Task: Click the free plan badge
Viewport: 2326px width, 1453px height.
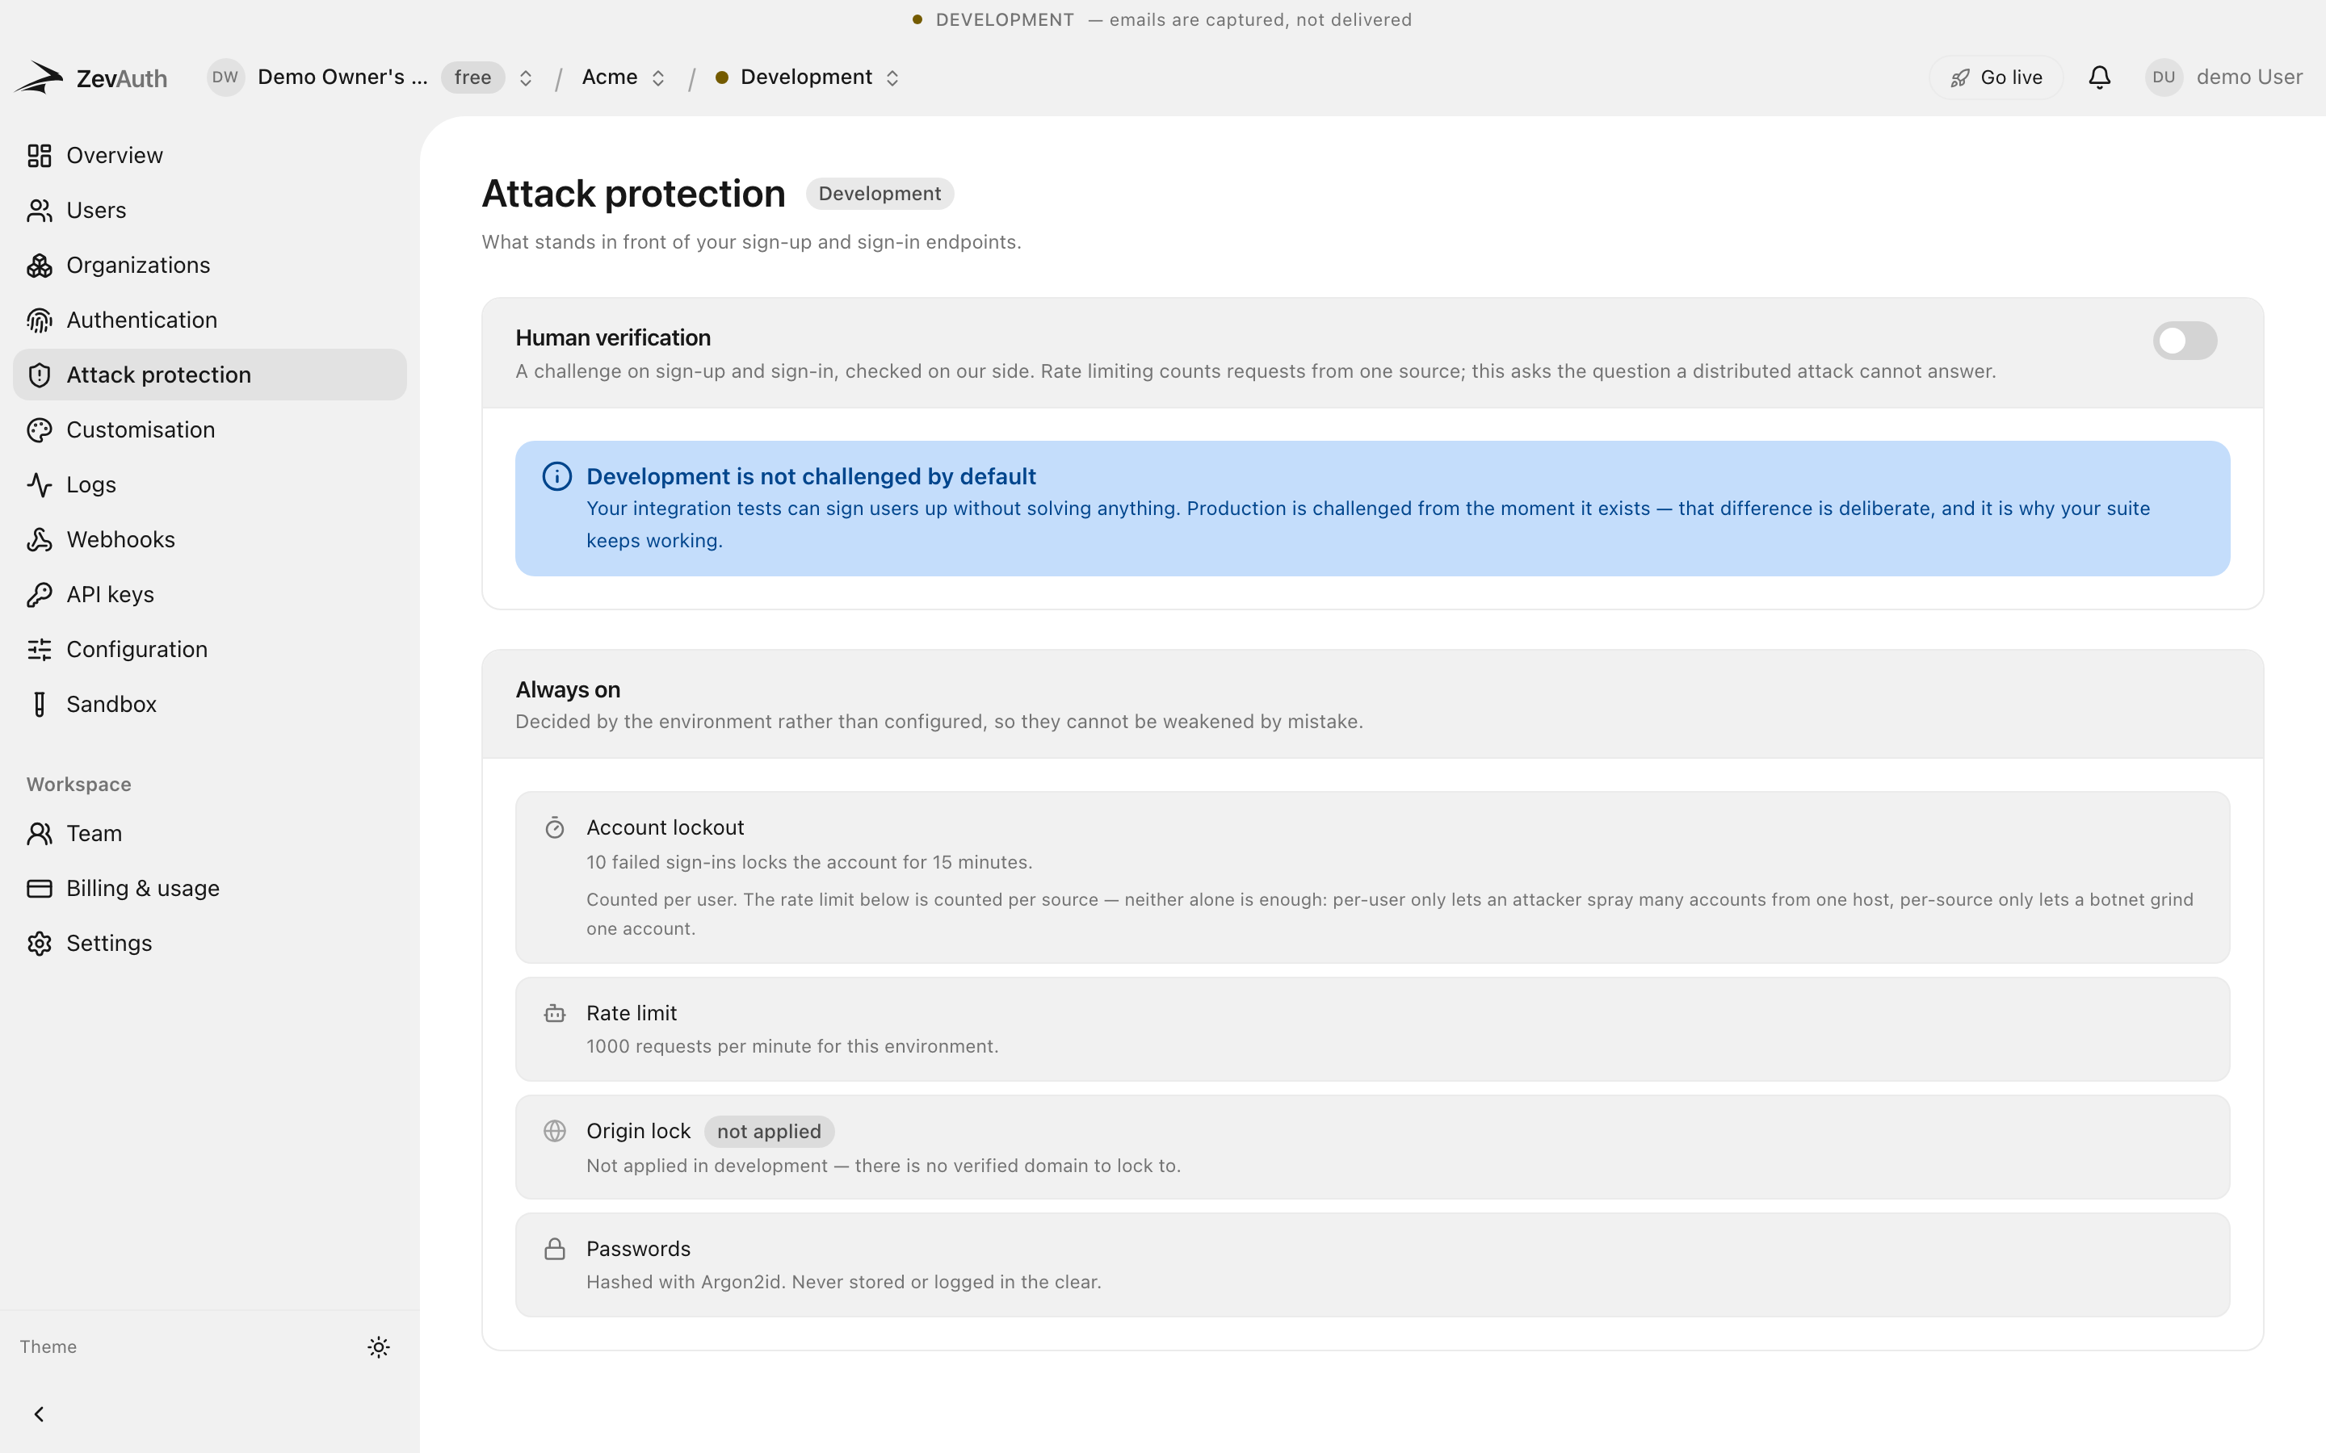Action: (473, 77)
